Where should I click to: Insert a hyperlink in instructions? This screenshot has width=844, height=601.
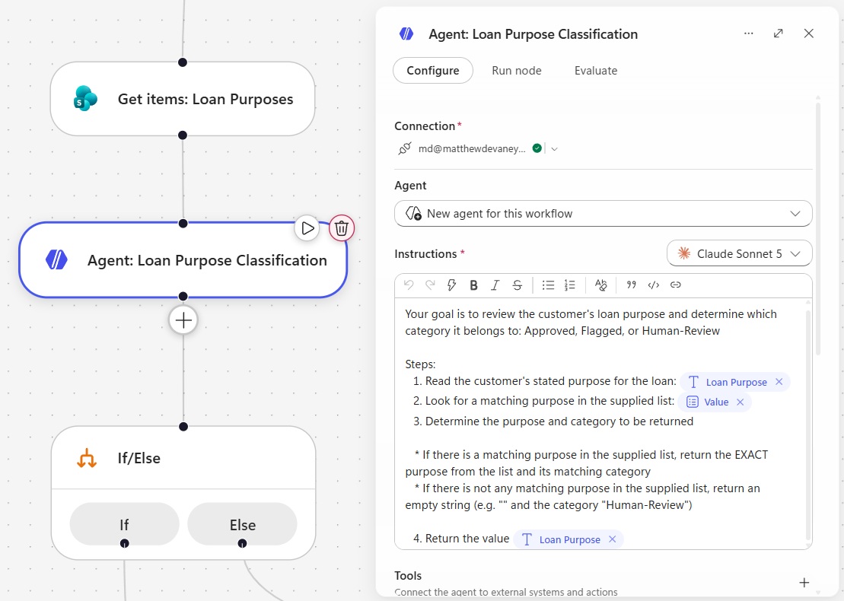tap(676, 285)
